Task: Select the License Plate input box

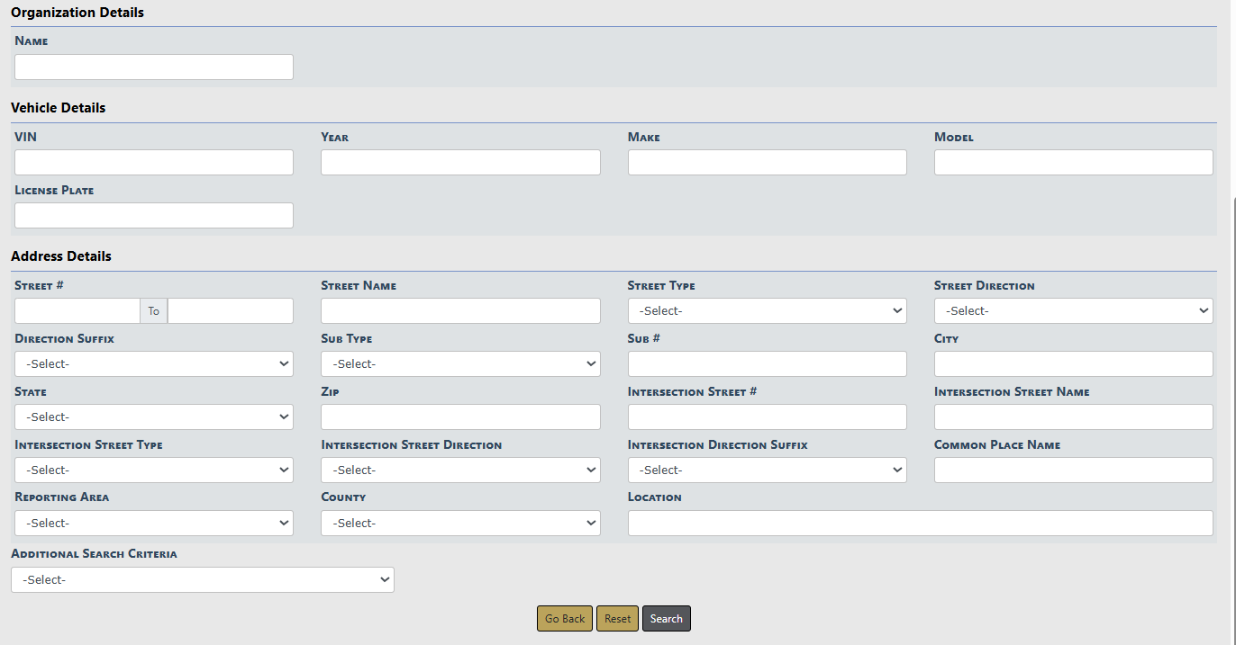Action: (x=154, y=216)
